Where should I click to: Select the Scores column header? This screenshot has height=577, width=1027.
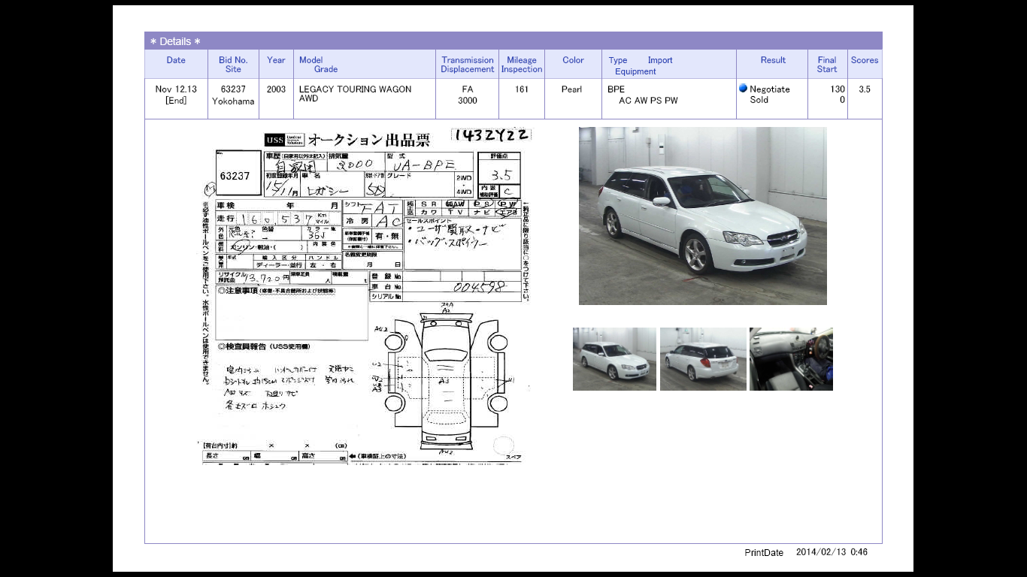tap(864, 60)
